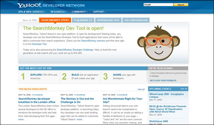
Task: Click the 'New on YDN:' label
Action: 30,20
